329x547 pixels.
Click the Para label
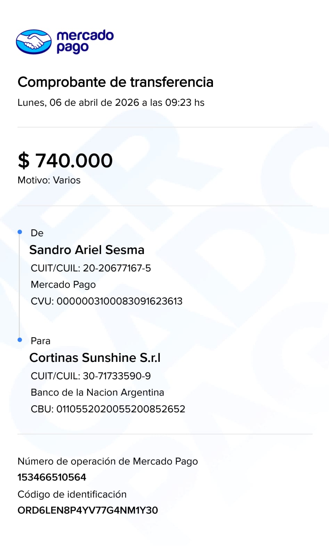(x=41, y=341)
